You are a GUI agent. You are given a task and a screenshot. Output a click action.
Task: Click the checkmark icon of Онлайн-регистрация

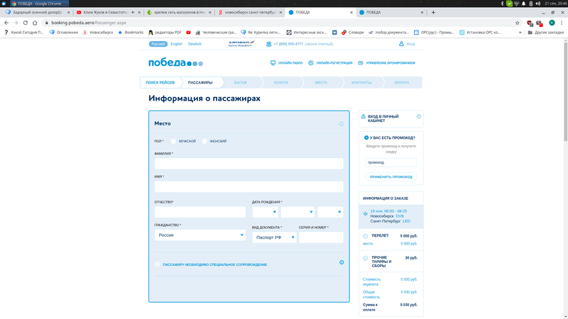point(311,62)
